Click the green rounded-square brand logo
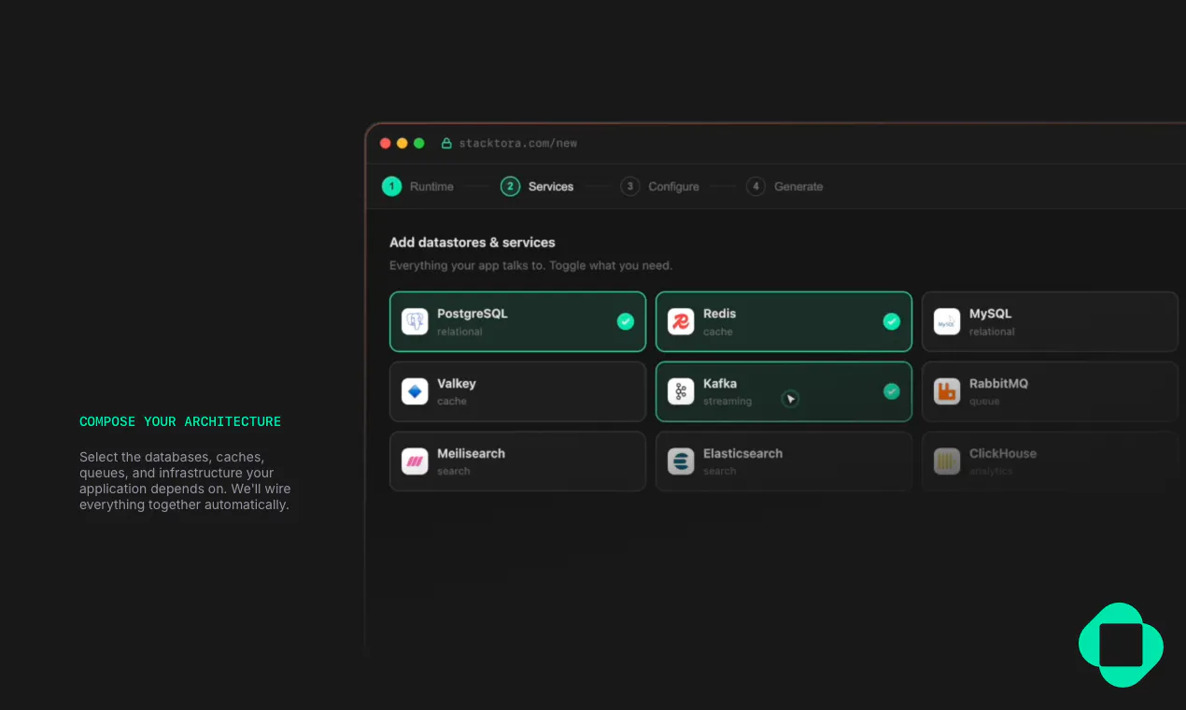 (1121, 645)
